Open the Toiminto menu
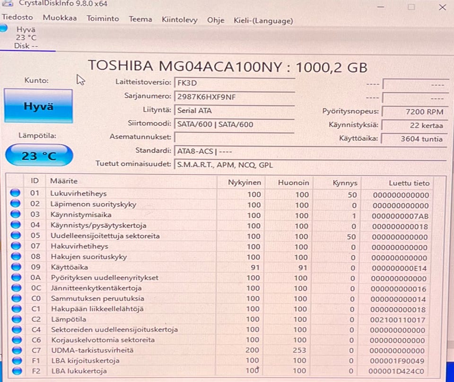Screen dimensions: 454x382 pos(103,18)
